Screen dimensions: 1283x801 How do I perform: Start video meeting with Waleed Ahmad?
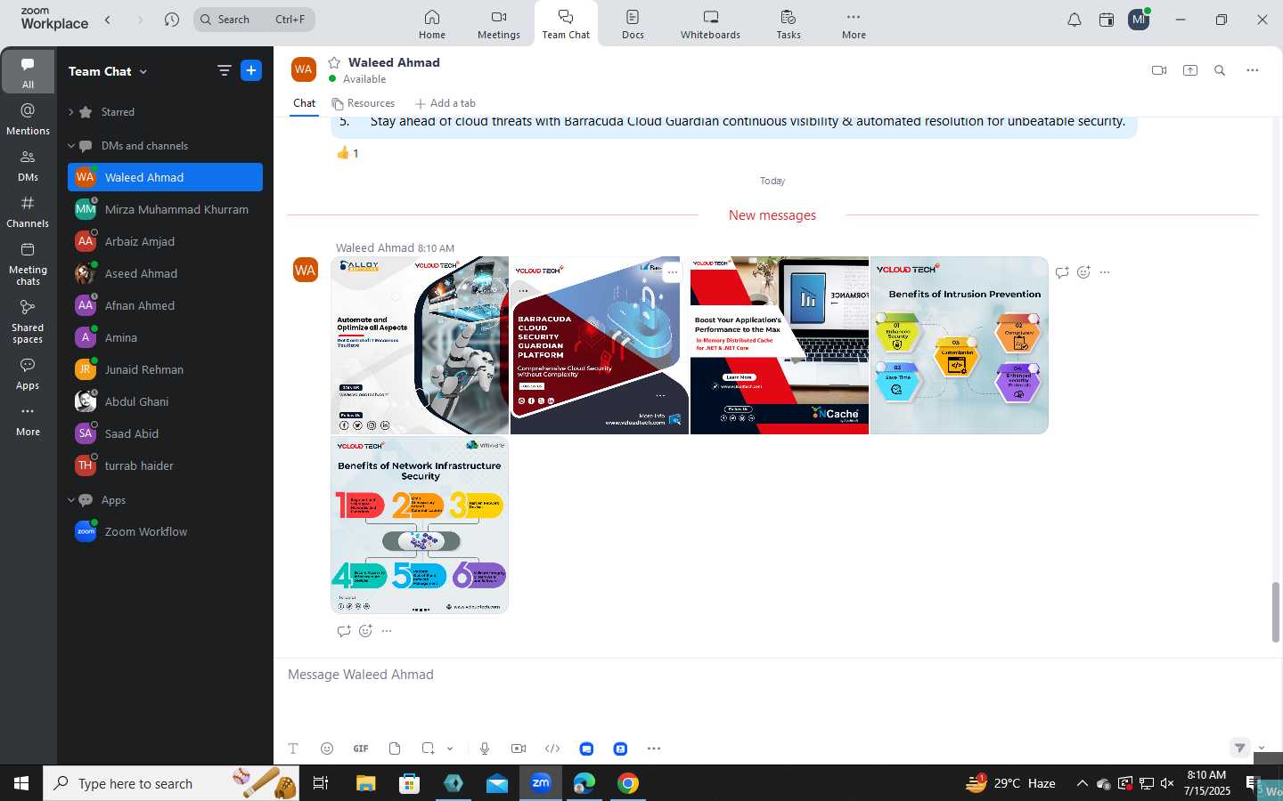click(1159, 70)
